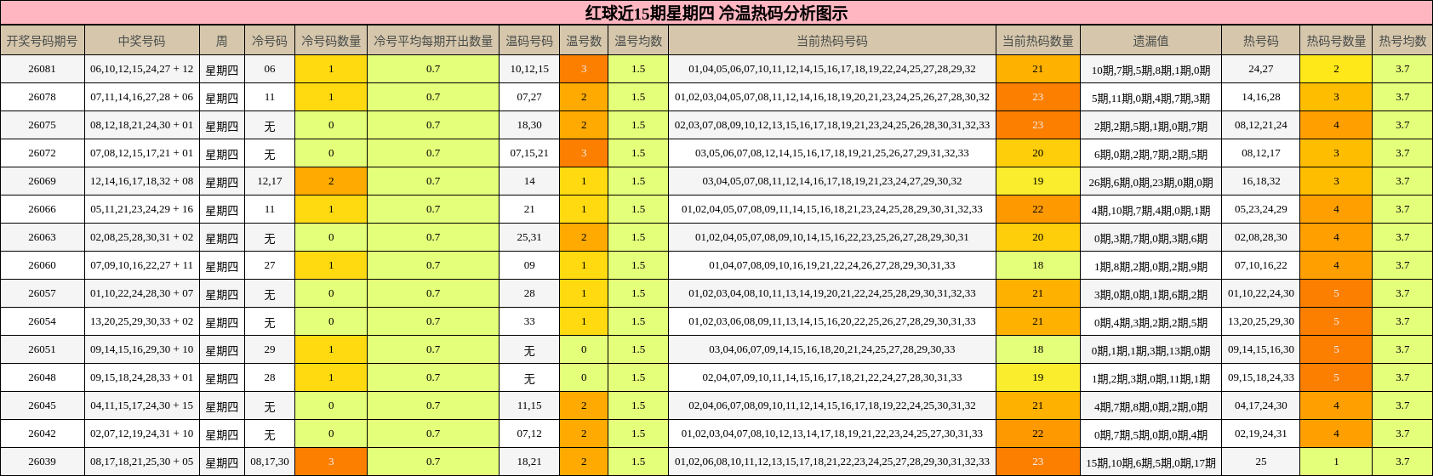
Task: Click hot numbers cell 14,16,28
Action: pyautogui.click(x=1261, y=97)
